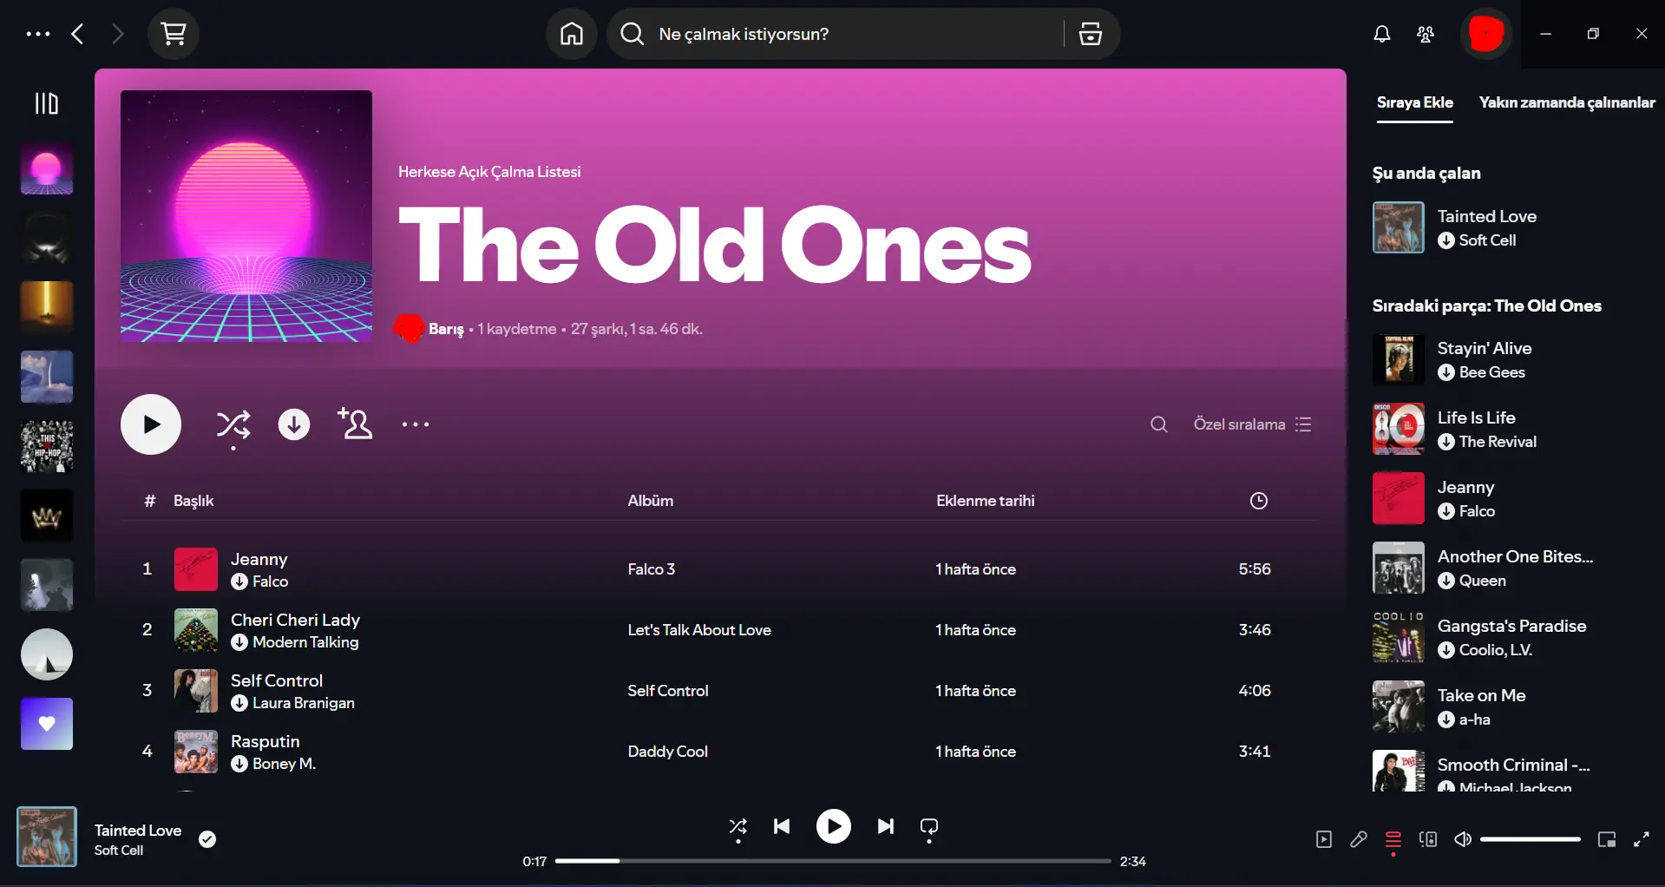
Task: Enter full screen mode
Action: click(x=1642, y=839)
